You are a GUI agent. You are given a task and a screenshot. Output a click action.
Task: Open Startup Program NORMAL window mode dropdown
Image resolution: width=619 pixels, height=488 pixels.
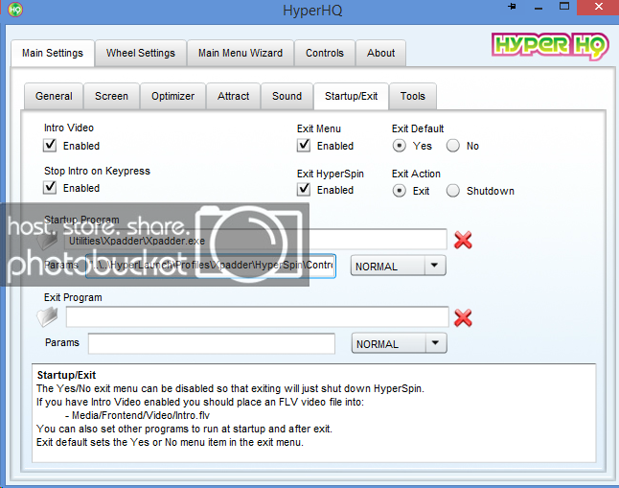pyautogui.click(x=399, y=266)
